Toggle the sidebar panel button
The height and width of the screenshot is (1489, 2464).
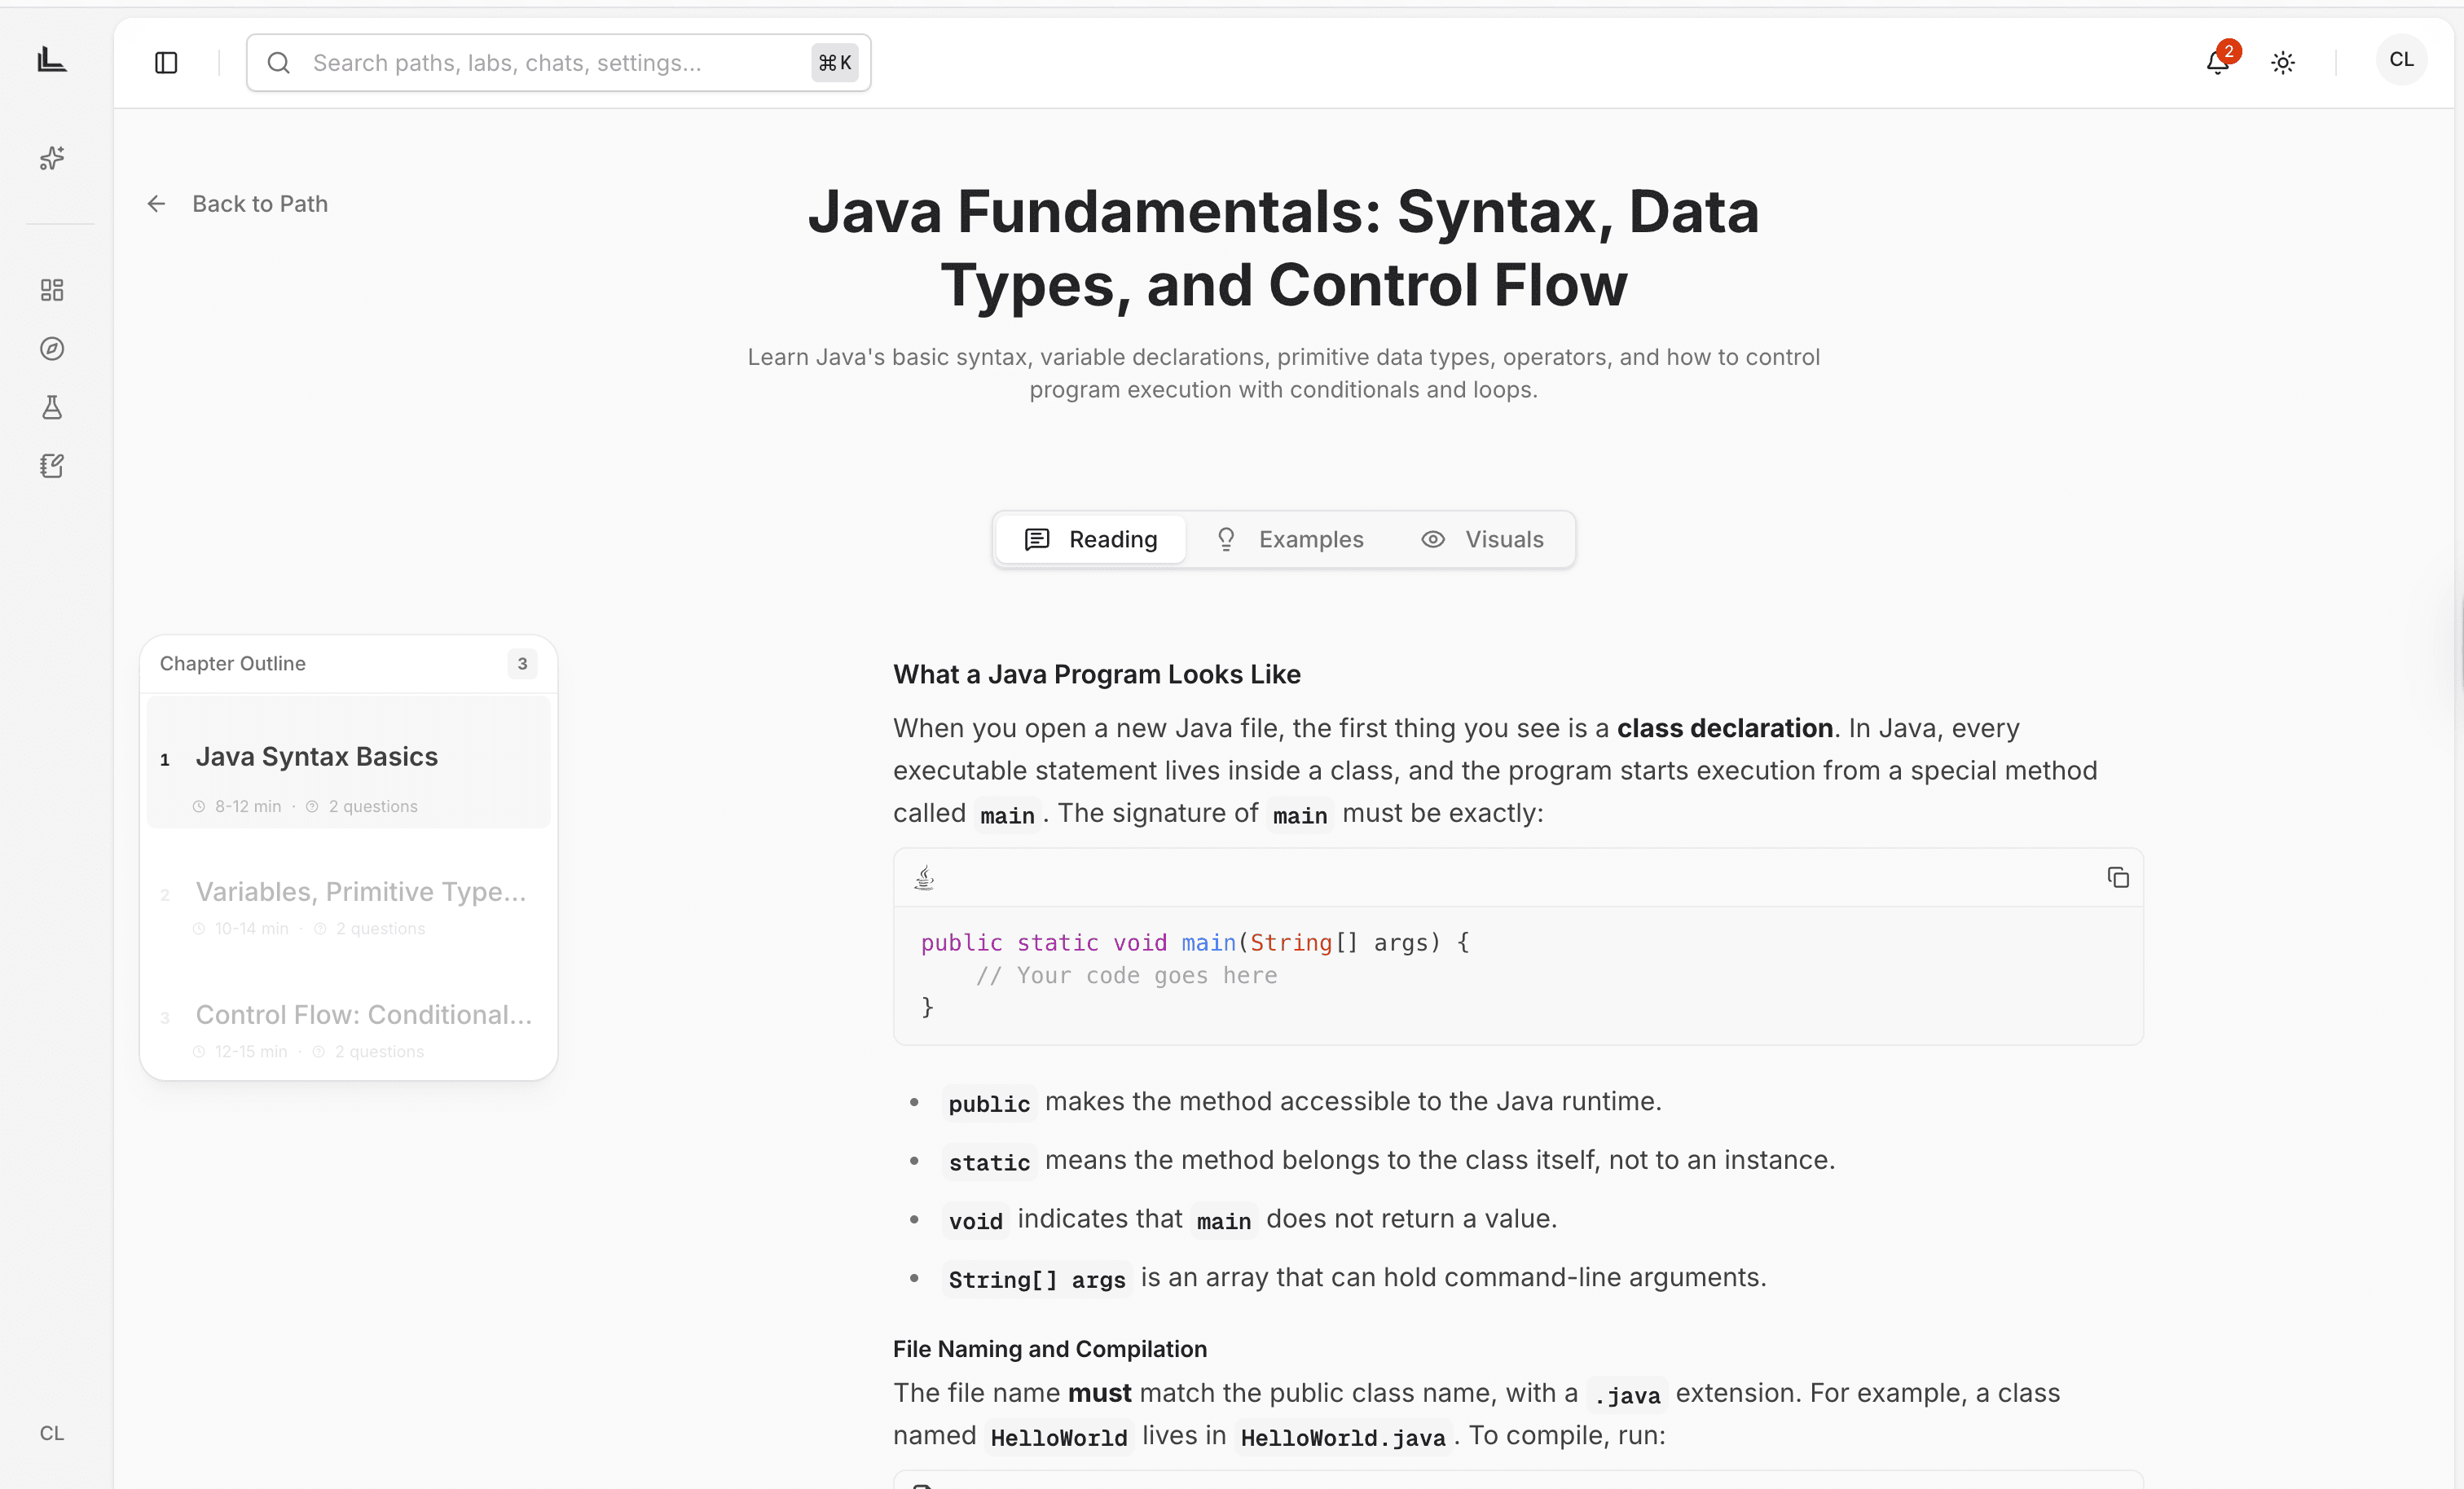(166, 63)
